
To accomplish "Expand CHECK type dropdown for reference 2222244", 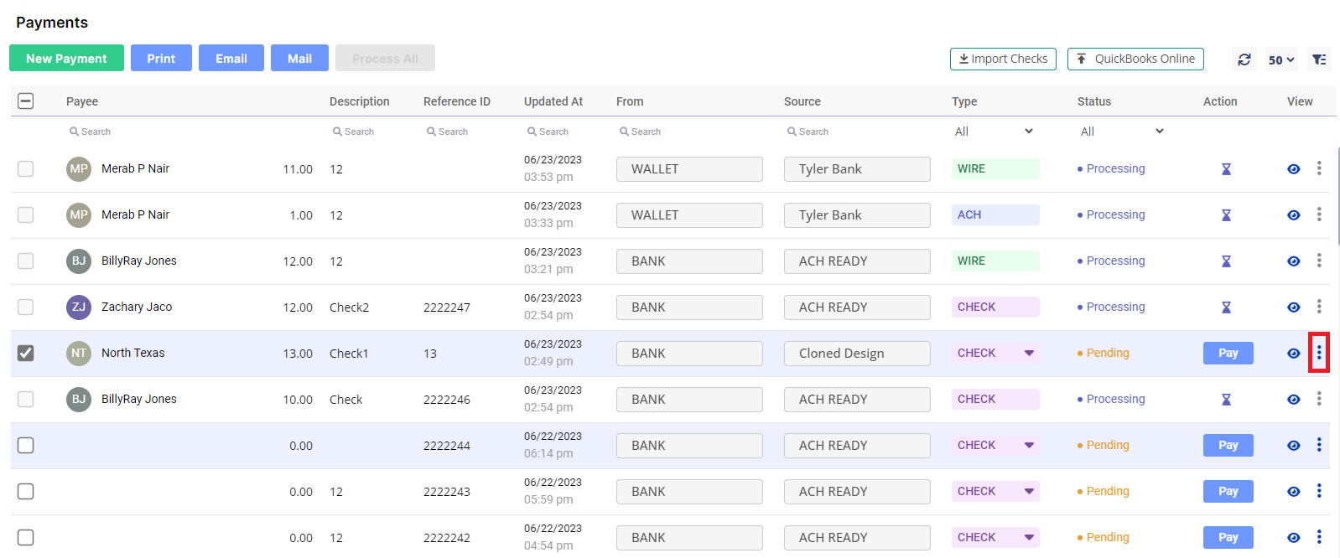I will [1029, 445].
